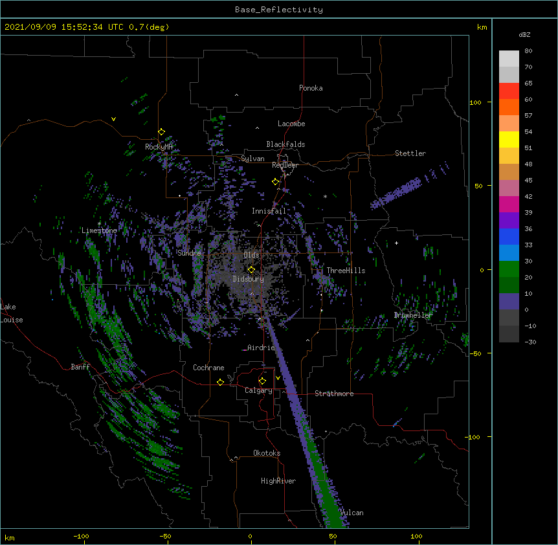This screenshot has height=545, width=558.
Task: Click the Sundre city label
Action: pos(189,253)
